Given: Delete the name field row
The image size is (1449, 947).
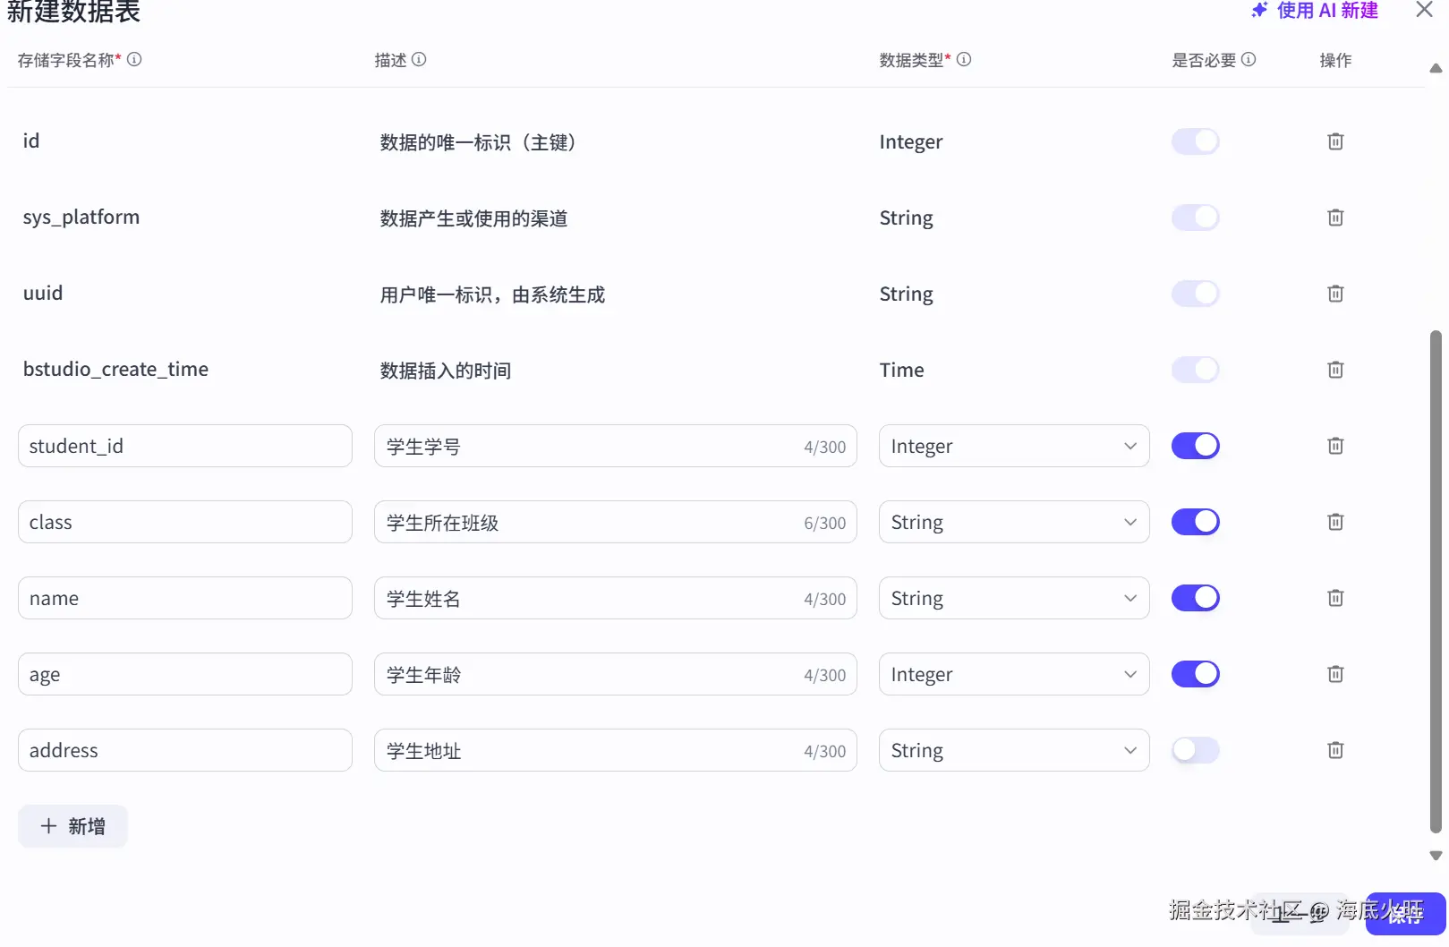Looking at the screenshot, I should 1335,598.
